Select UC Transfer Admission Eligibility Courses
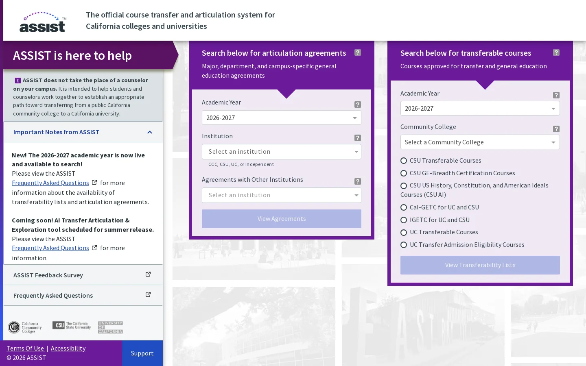The image size is (586, 366). click(404, 245)
